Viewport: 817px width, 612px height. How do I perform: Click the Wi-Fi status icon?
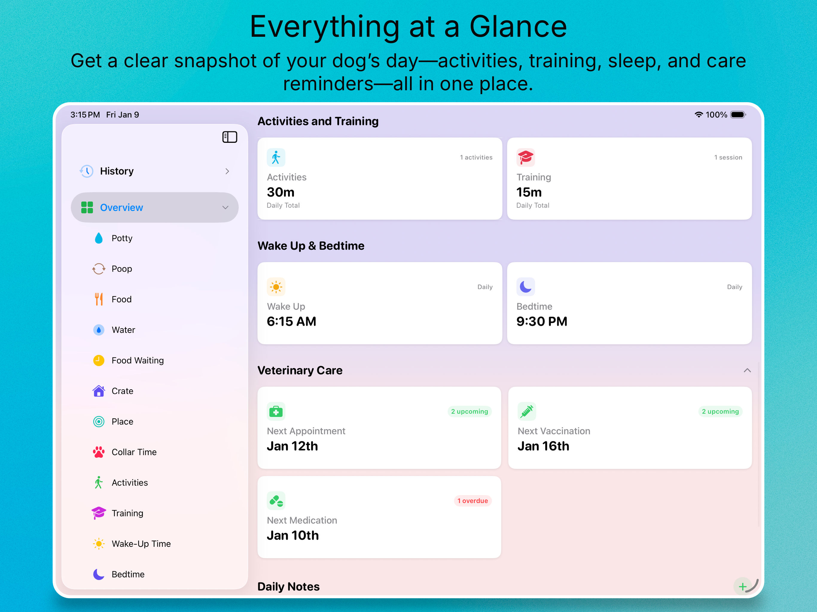pyautogui.click(x=699, y=115)
